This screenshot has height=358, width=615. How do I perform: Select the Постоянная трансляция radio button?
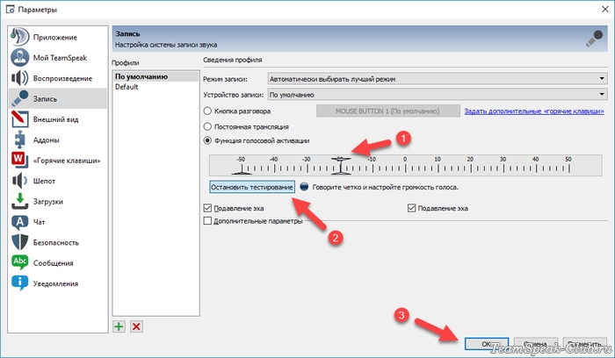pyautogui.click(x=207, y=126)
